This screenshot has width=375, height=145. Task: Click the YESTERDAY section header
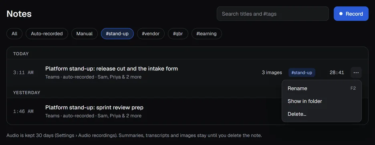pos(26,93)
